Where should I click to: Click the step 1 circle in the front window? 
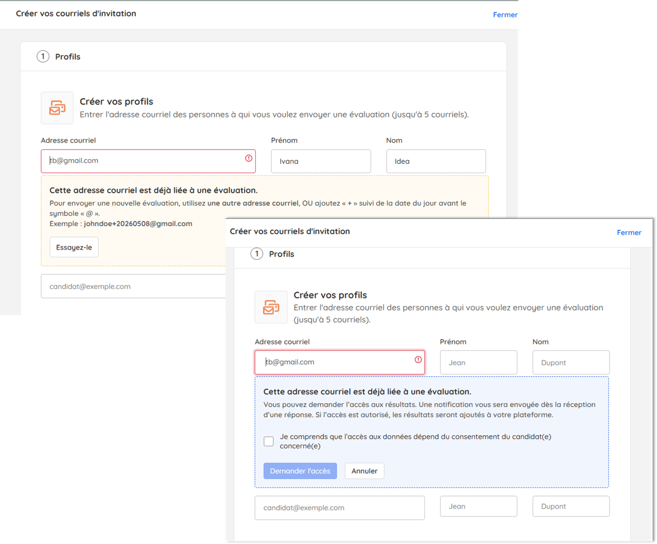(x=257, y=254)
